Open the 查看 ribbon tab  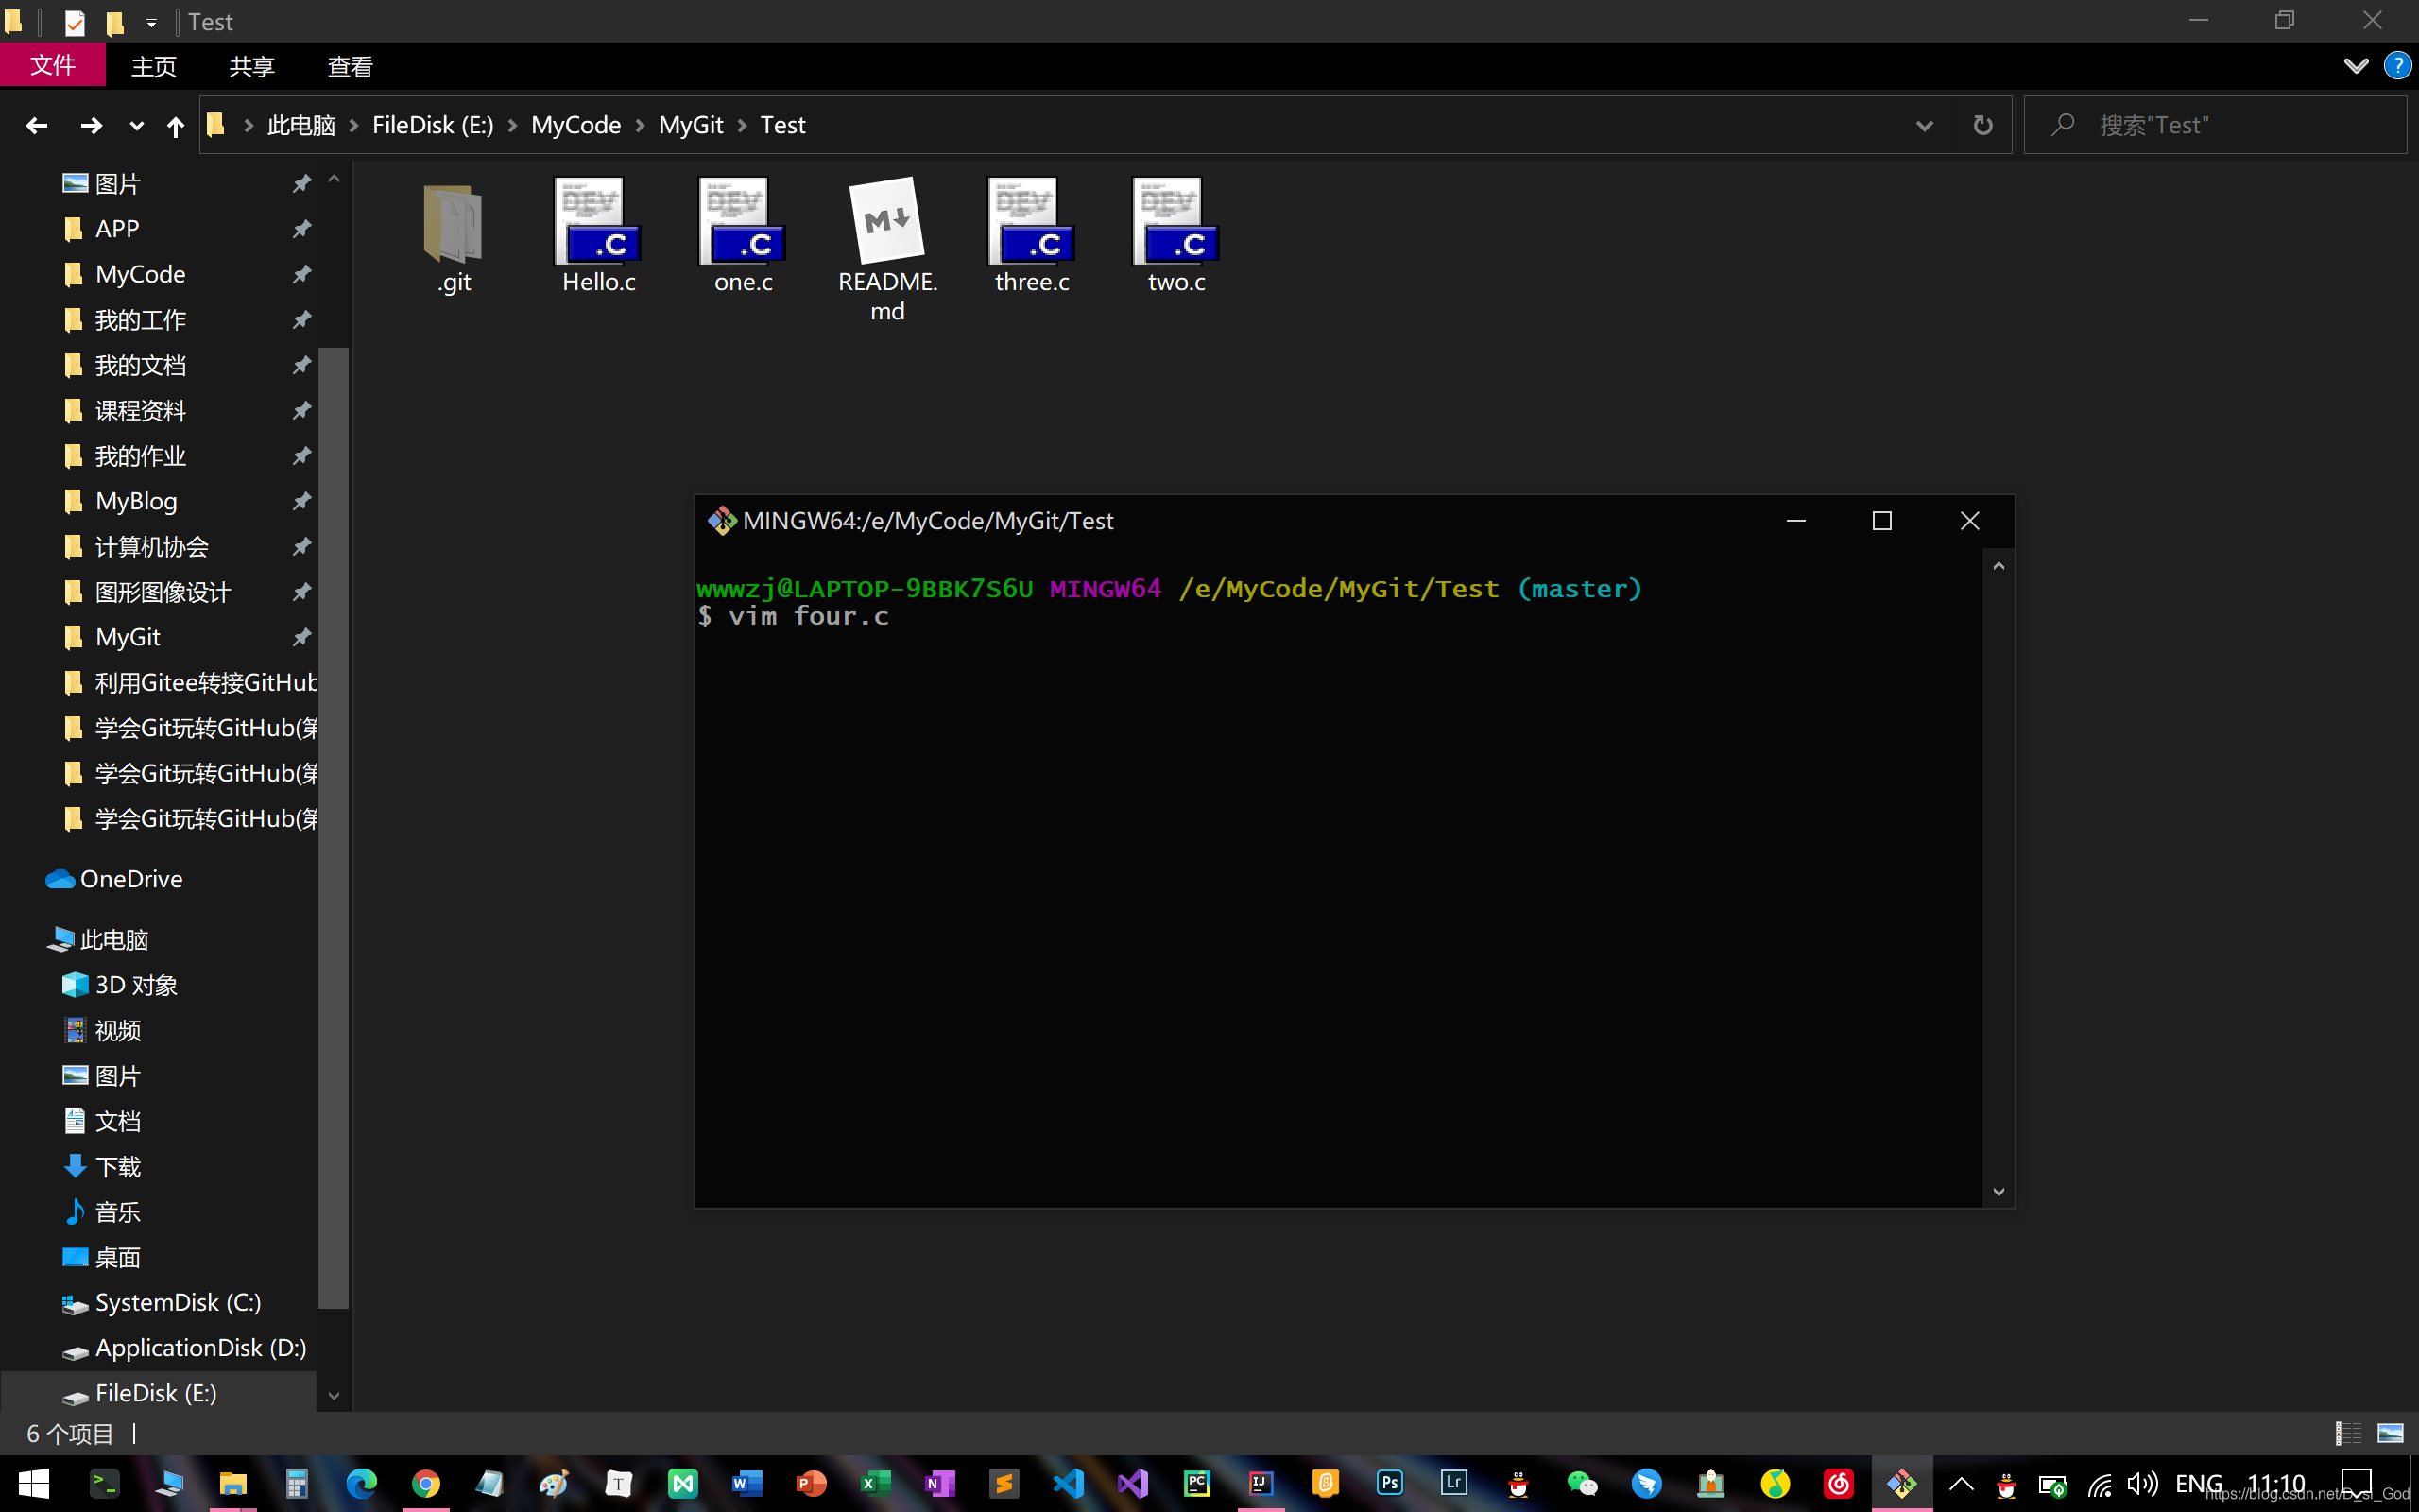(x=350, y=66)
